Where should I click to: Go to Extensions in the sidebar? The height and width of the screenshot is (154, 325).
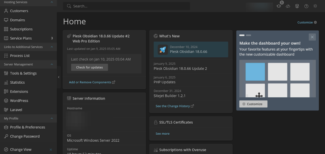coord(19,91)
